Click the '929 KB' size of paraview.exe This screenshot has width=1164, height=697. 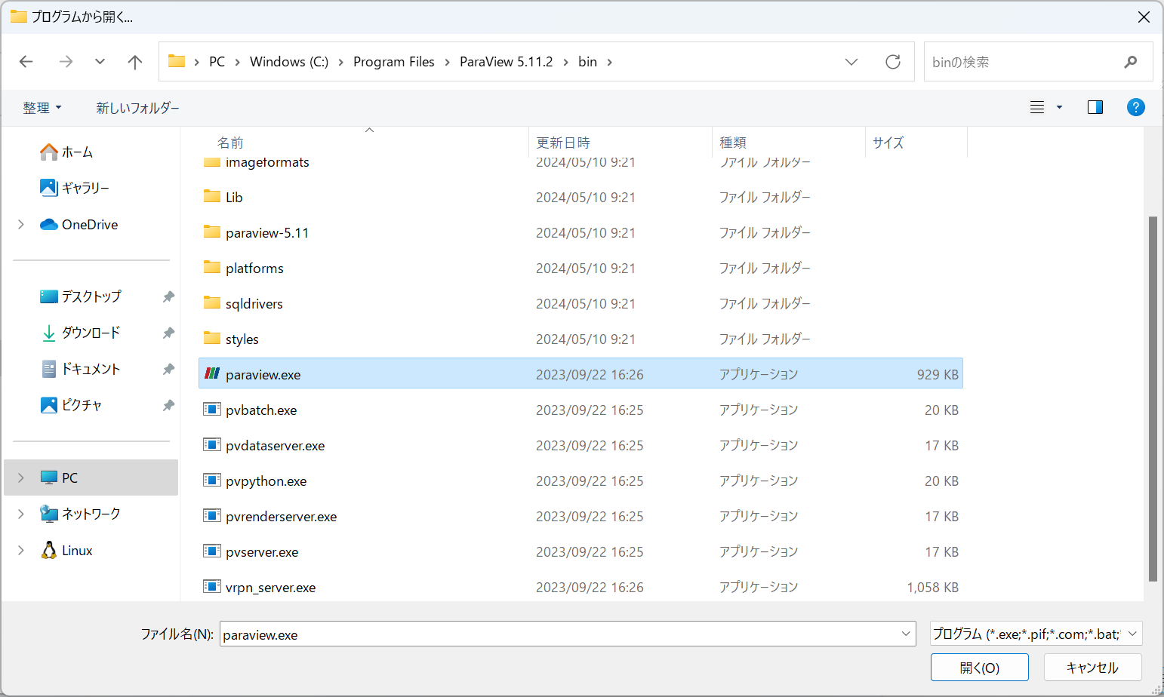point(938,374)
